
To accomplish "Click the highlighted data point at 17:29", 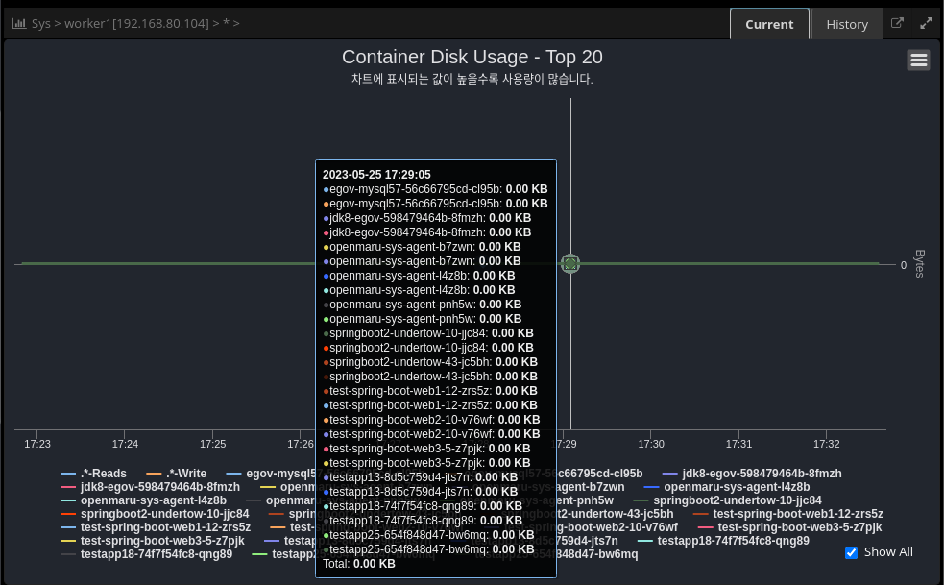I will (x=570, y=263).
